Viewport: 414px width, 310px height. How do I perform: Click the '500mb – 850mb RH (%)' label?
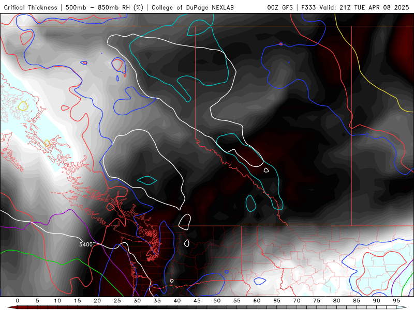[x=105, y=8]
